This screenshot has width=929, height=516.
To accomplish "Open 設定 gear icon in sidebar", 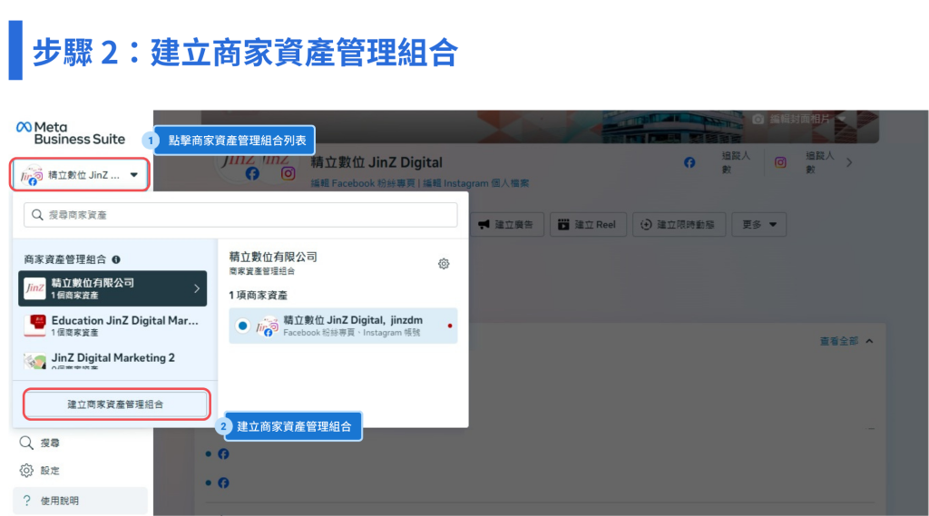I will (26, 471).
